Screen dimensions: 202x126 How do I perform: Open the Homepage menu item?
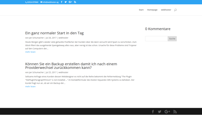tap(152, 10)
